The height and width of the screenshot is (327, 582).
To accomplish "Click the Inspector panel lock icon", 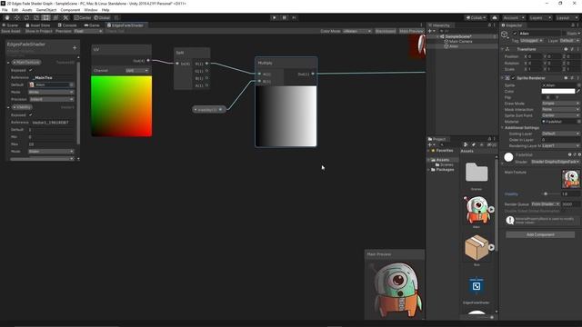I will point(573,25).
